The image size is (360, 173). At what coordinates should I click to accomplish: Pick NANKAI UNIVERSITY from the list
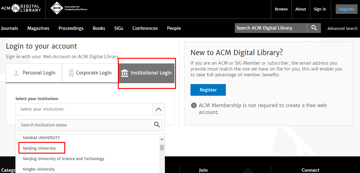pos(41,138)
